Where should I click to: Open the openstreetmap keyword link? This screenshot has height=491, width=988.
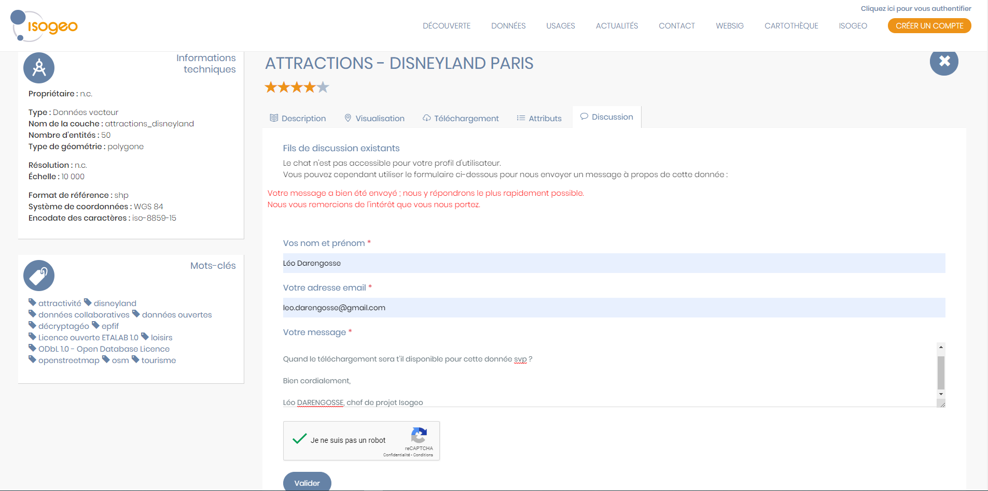(69, 360)
